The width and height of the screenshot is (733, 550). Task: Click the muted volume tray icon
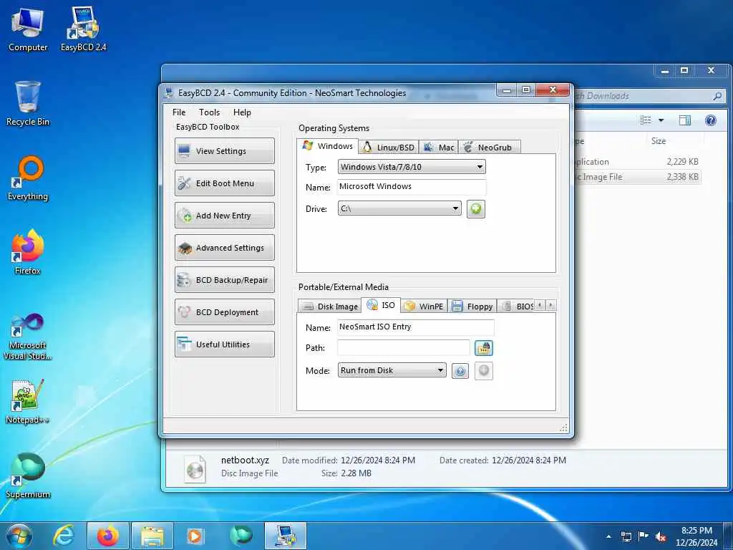(661, 536)
